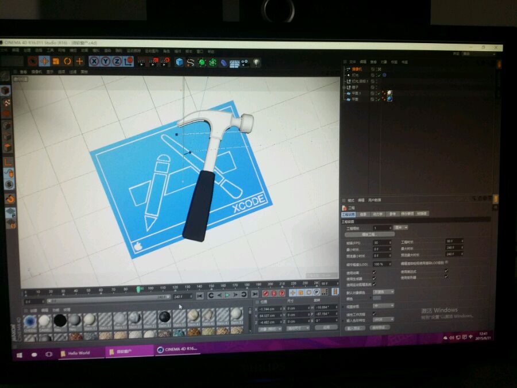517x388 pixels.
Task: Open the coordinate object mode dropdown
Action: click(x=270, y=329)
